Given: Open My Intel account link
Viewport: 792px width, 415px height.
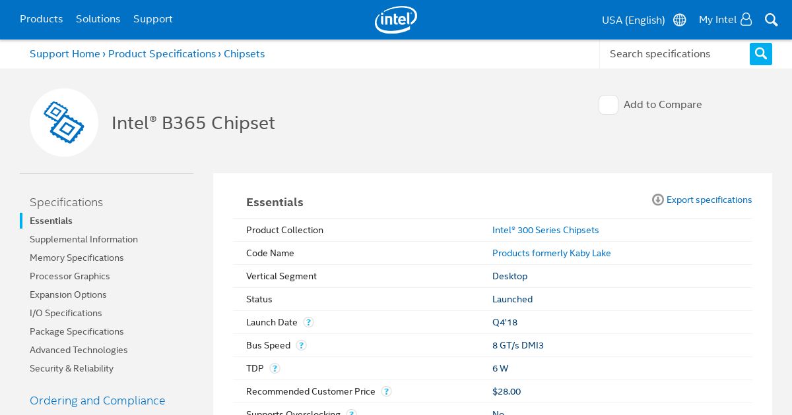Looking at the screenshot, I should [x=717, y=20].
